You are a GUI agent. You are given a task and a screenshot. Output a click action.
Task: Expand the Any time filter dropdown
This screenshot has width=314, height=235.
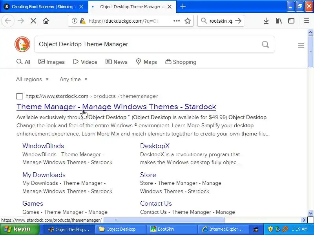[x=73, y=80]
